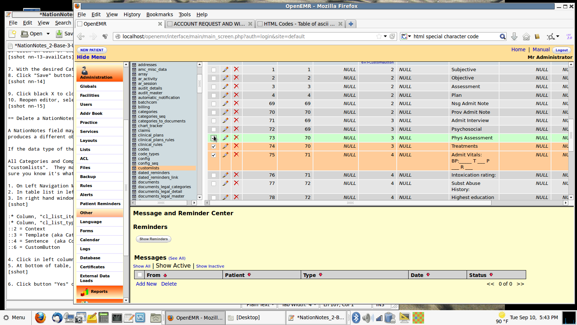Click the Firefox back arrow button
Viewport: 577px width, 325px height.
pyautogui.click(x=81, y=36)
